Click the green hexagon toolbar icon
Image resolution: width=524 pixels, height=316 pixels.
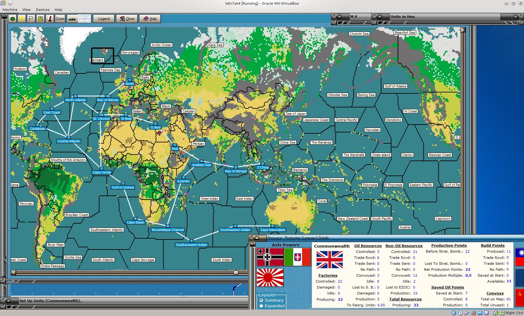click(12, 19)
